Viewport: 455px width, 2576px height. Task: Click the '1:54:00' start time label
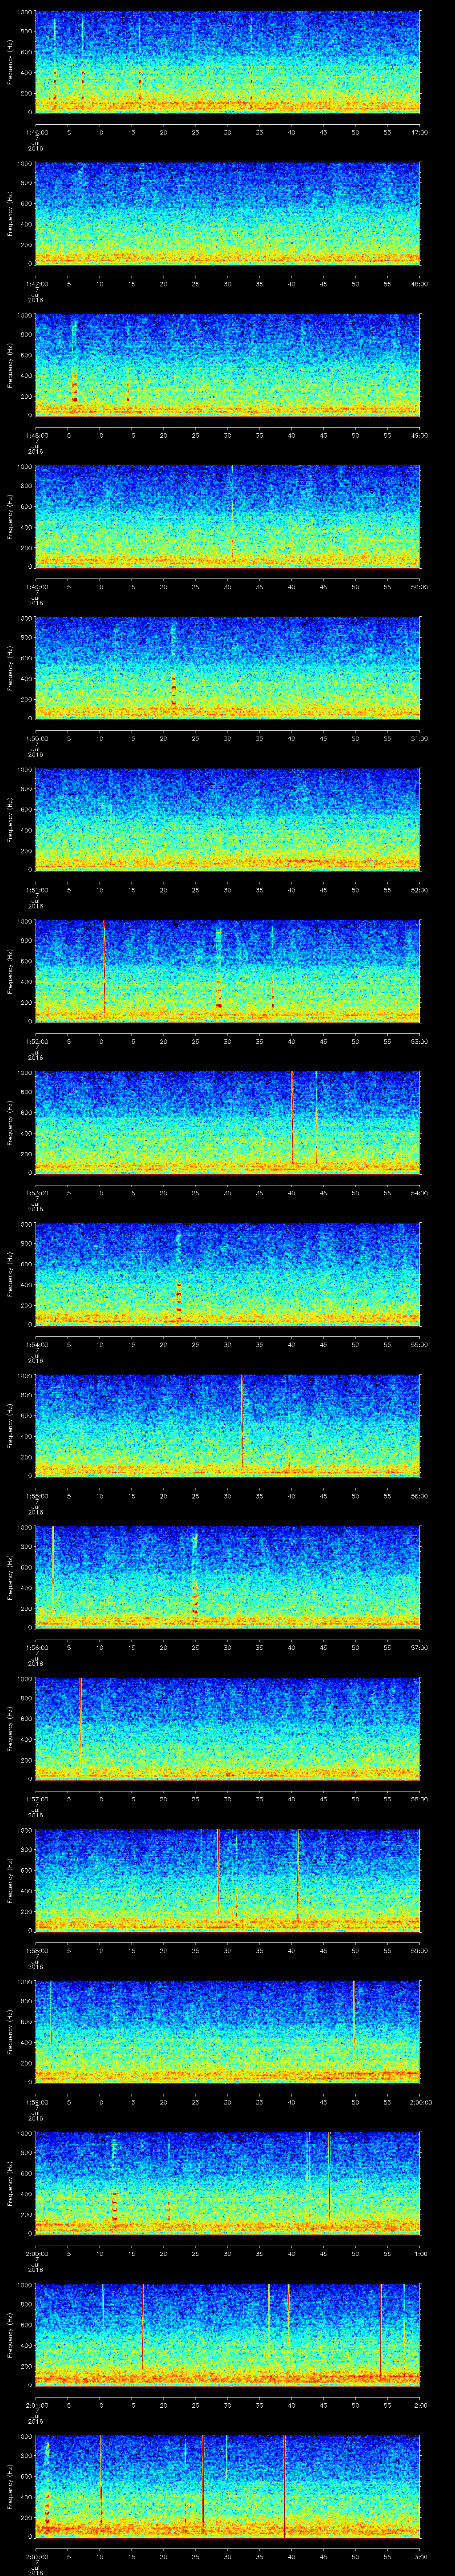pos(36,1344)
